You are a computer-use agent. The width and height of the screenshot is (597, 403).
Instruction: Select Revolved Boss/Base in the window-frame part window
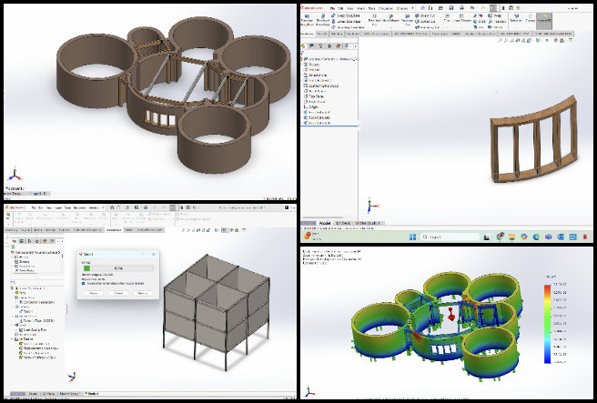(322, 21)
